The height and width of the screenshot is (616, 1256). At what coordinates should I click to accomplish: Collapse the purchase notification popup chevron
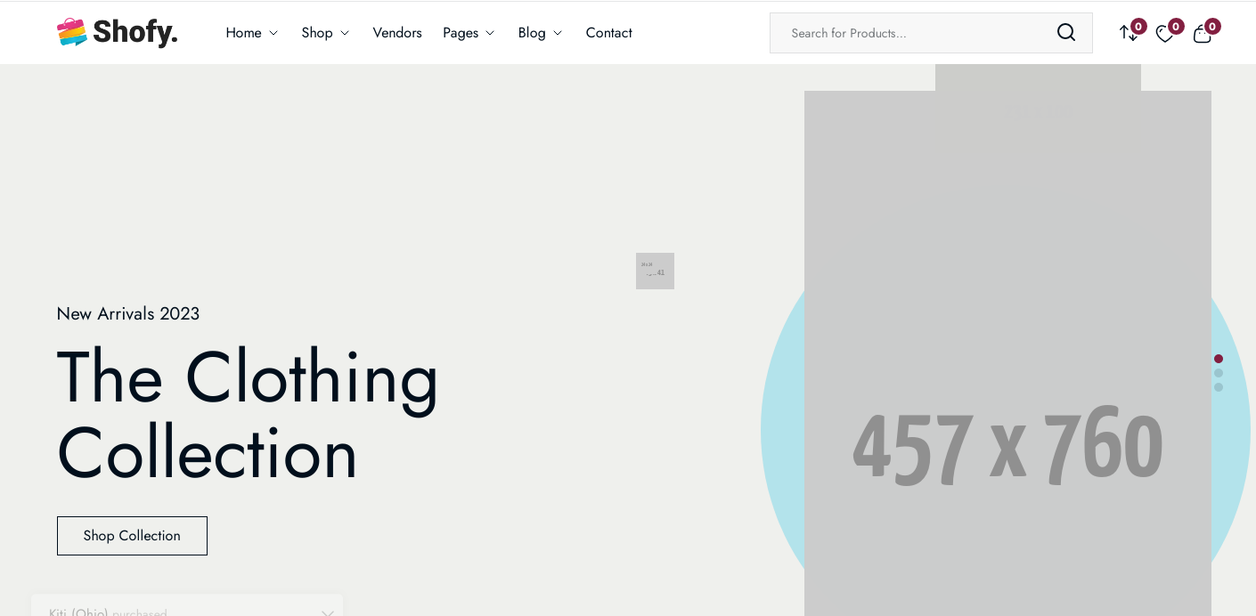[x=328, y=612]
